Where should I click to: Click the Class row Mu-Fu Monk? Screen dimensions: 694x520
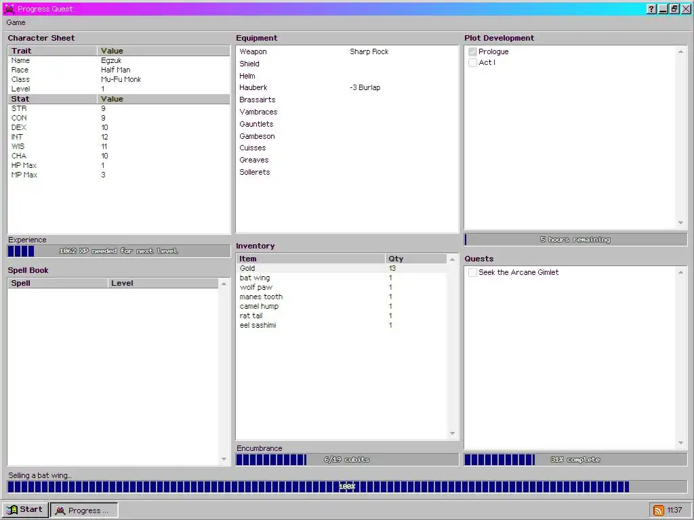(x=119, y=80)
